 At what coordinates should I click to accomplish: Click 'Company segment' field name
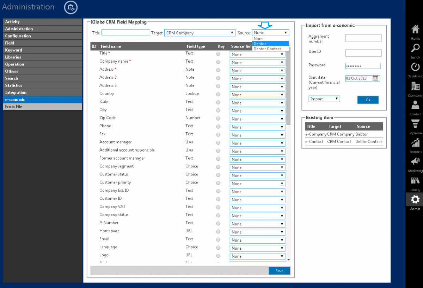[x=116, y=166]
